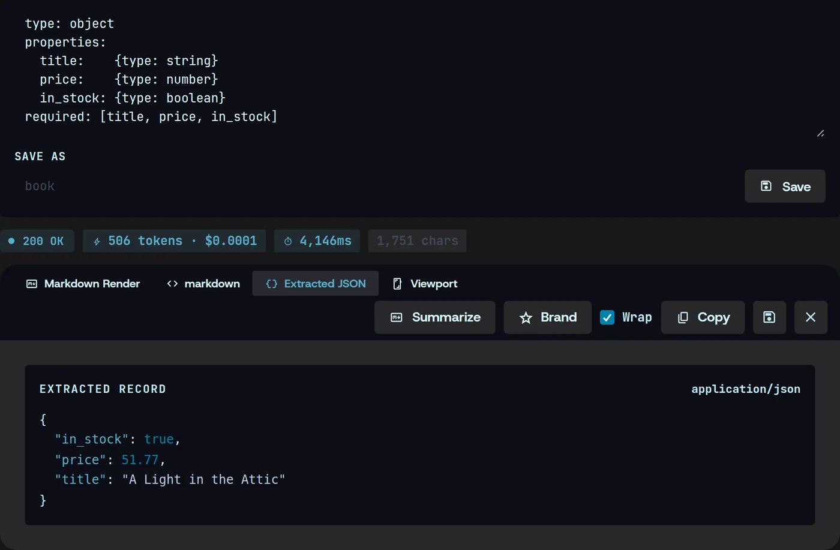Click the textarea resize handle

(820, 133)
